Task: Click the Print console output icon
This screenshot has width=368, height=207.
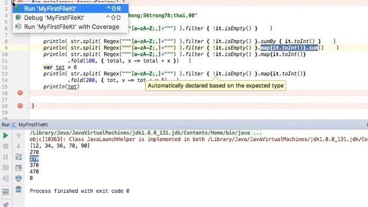Action: click(18, 178)
